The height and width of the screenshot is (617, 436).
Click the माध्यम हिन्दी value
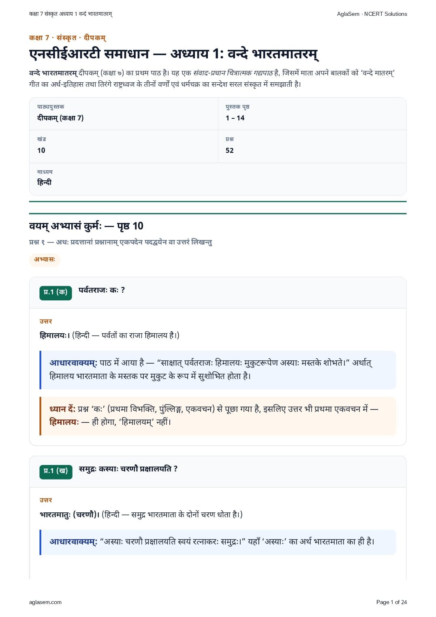pyautogui.click(x=45, y=182)
